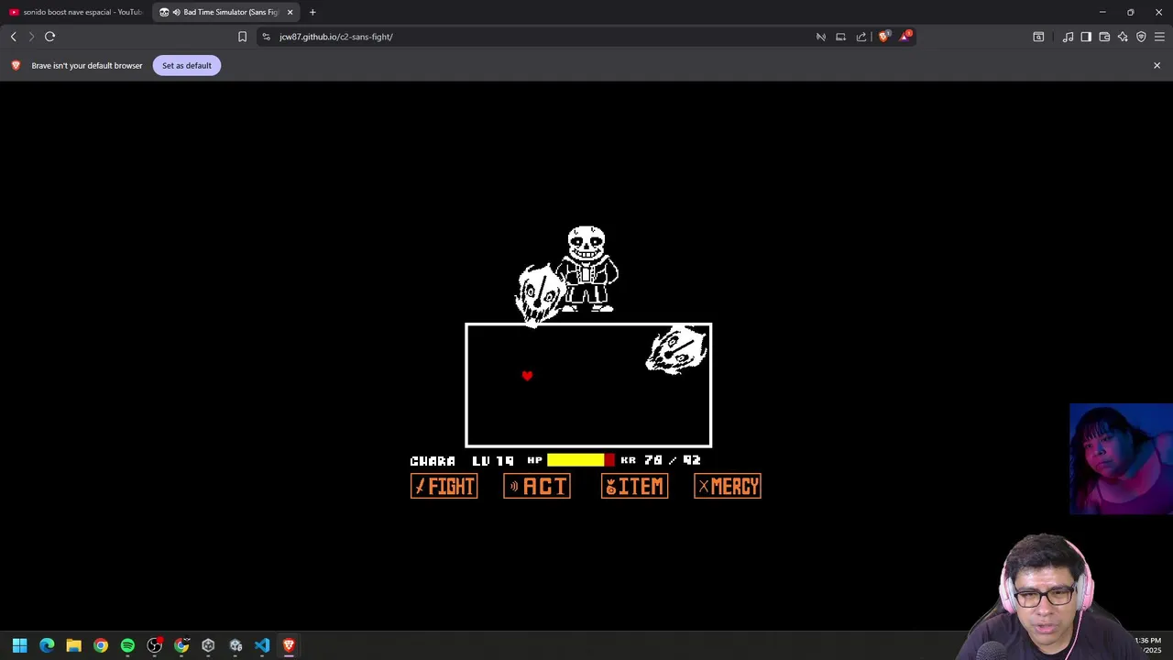Open the music note playlist icon

(1068, 37)
